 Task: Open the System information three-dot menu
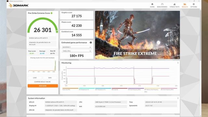click(178, 98)
